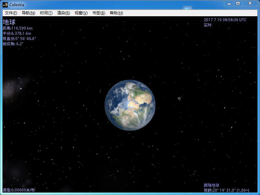Click the 地球 object name label
Screen dimensions: 260x195
[9, 22]
